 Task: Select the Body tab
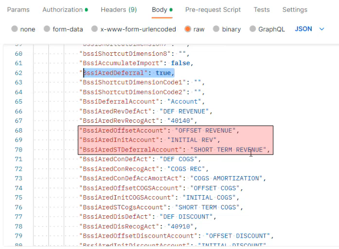(162, 10)
